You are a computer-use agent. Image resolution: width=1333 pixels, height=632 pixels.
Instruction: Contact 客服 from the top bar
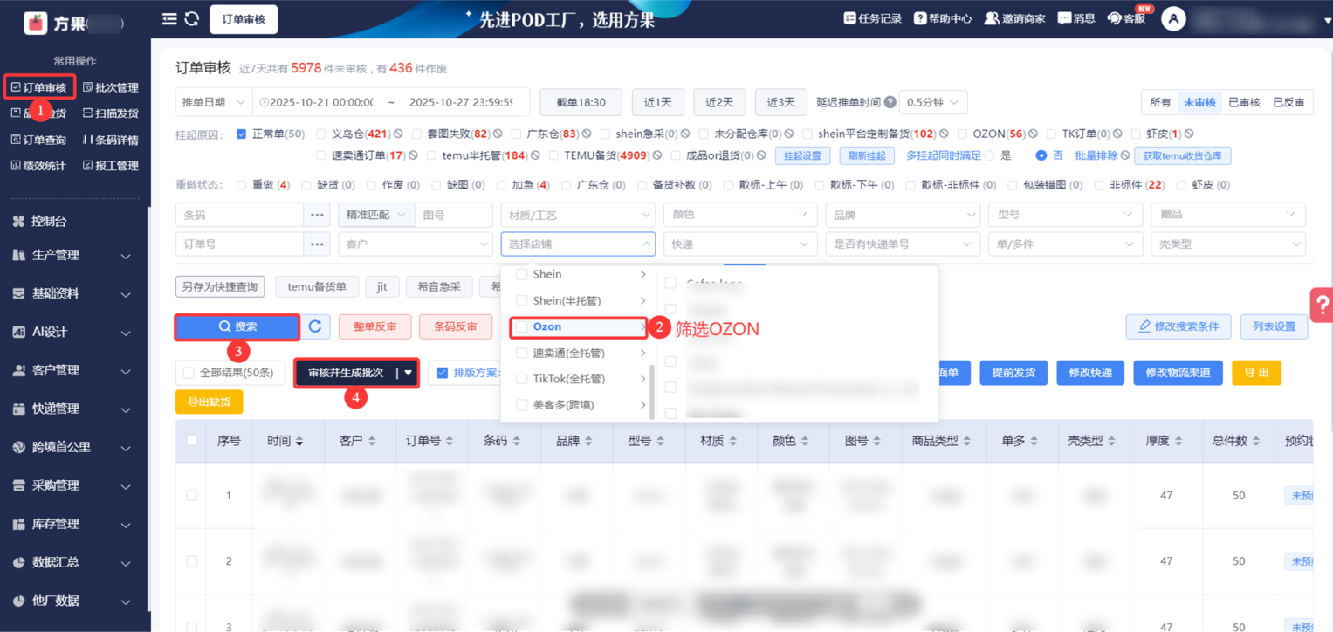[1126, 18]
